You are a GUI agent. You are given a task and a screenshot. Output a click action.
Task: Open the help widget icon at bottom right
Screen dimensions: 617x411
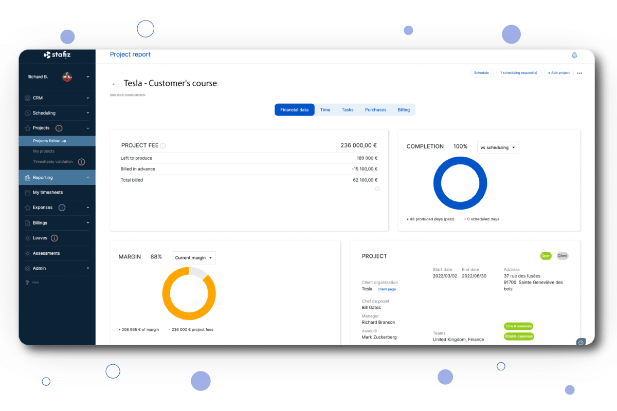[580, 342]
